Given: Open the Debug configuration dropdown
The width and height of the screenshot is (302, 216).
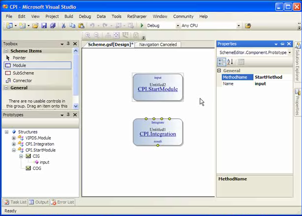Looking at the screenshot, I should [x=177, y=26].
